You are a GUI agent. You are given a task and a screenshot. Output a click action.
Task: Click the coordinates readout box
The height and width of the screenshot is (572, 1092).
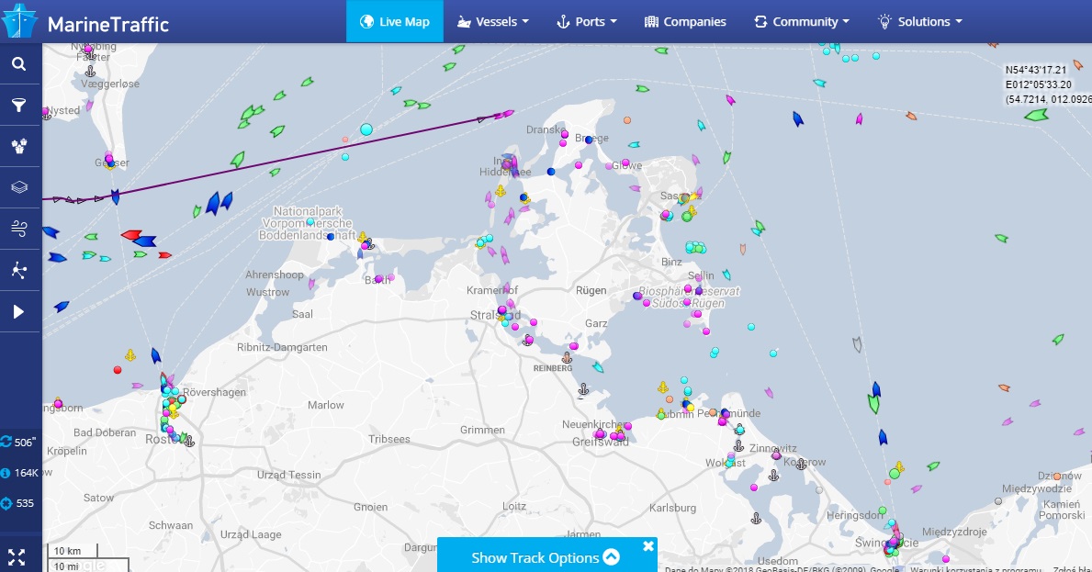click(x=1047, y=84)
